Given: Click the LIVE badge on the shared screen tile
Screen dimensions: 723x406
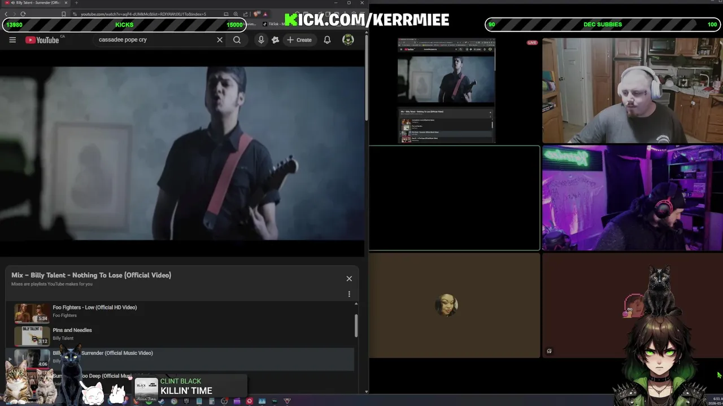Looking at the screenshot, I should [532, 43].
